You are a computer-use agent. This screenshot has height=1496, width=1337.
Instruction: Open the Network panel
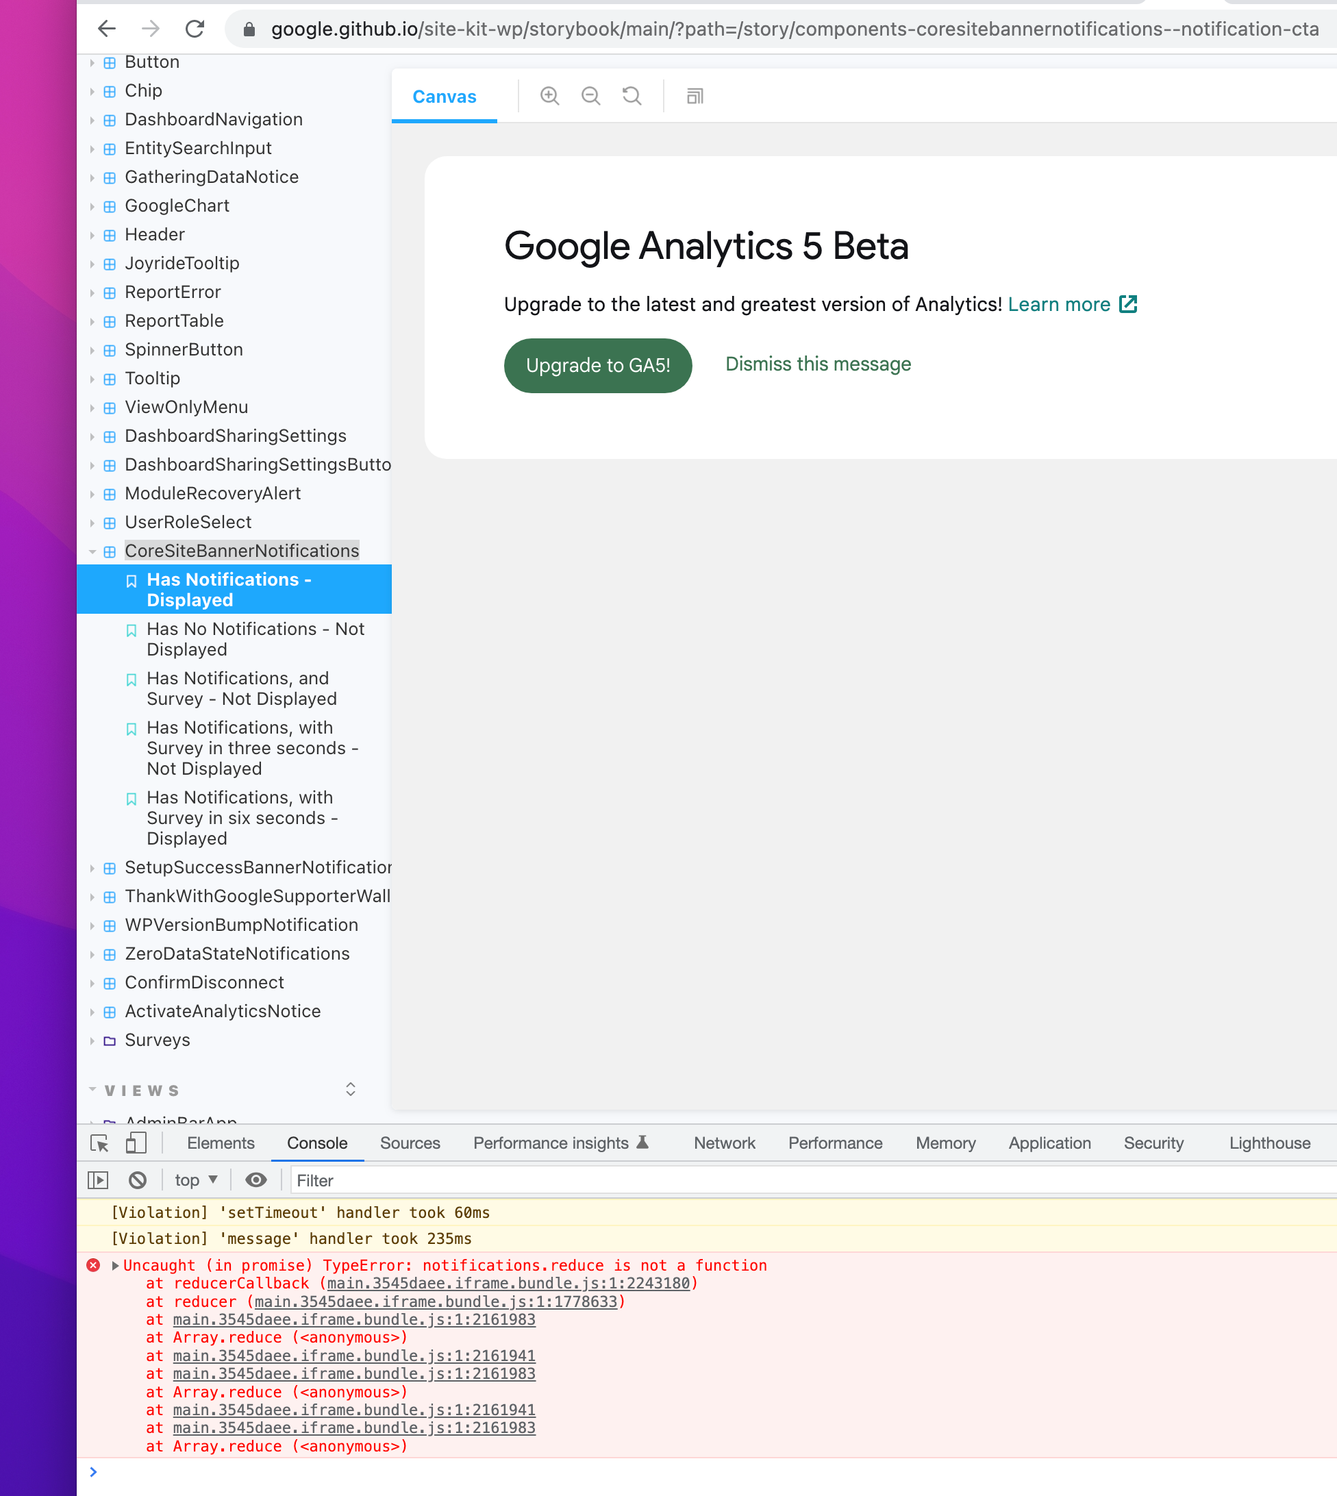click(723, 1143)
